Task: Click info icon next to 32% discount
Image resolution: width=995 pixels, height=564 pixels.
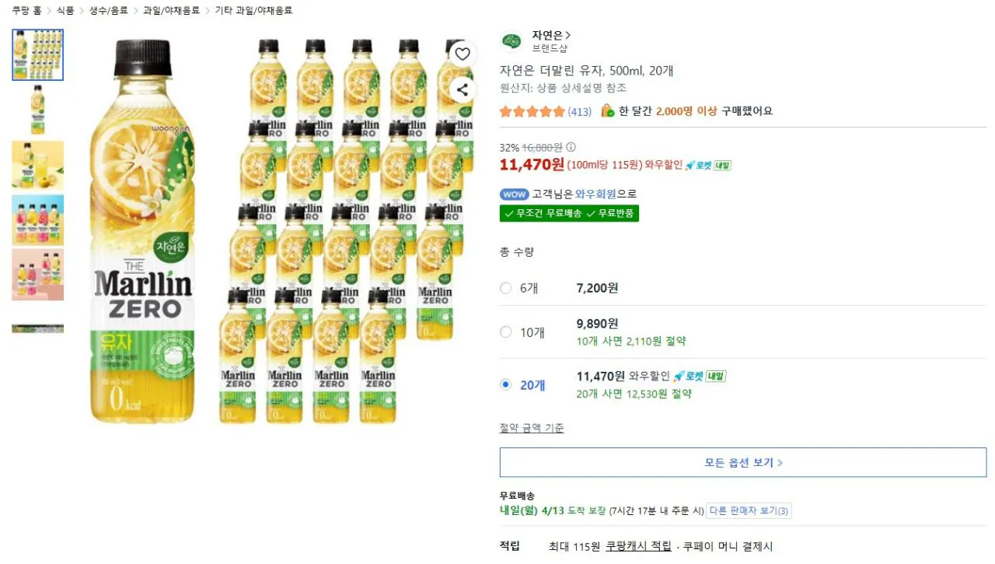Action: pyautogui.click(x=571, y=146)
